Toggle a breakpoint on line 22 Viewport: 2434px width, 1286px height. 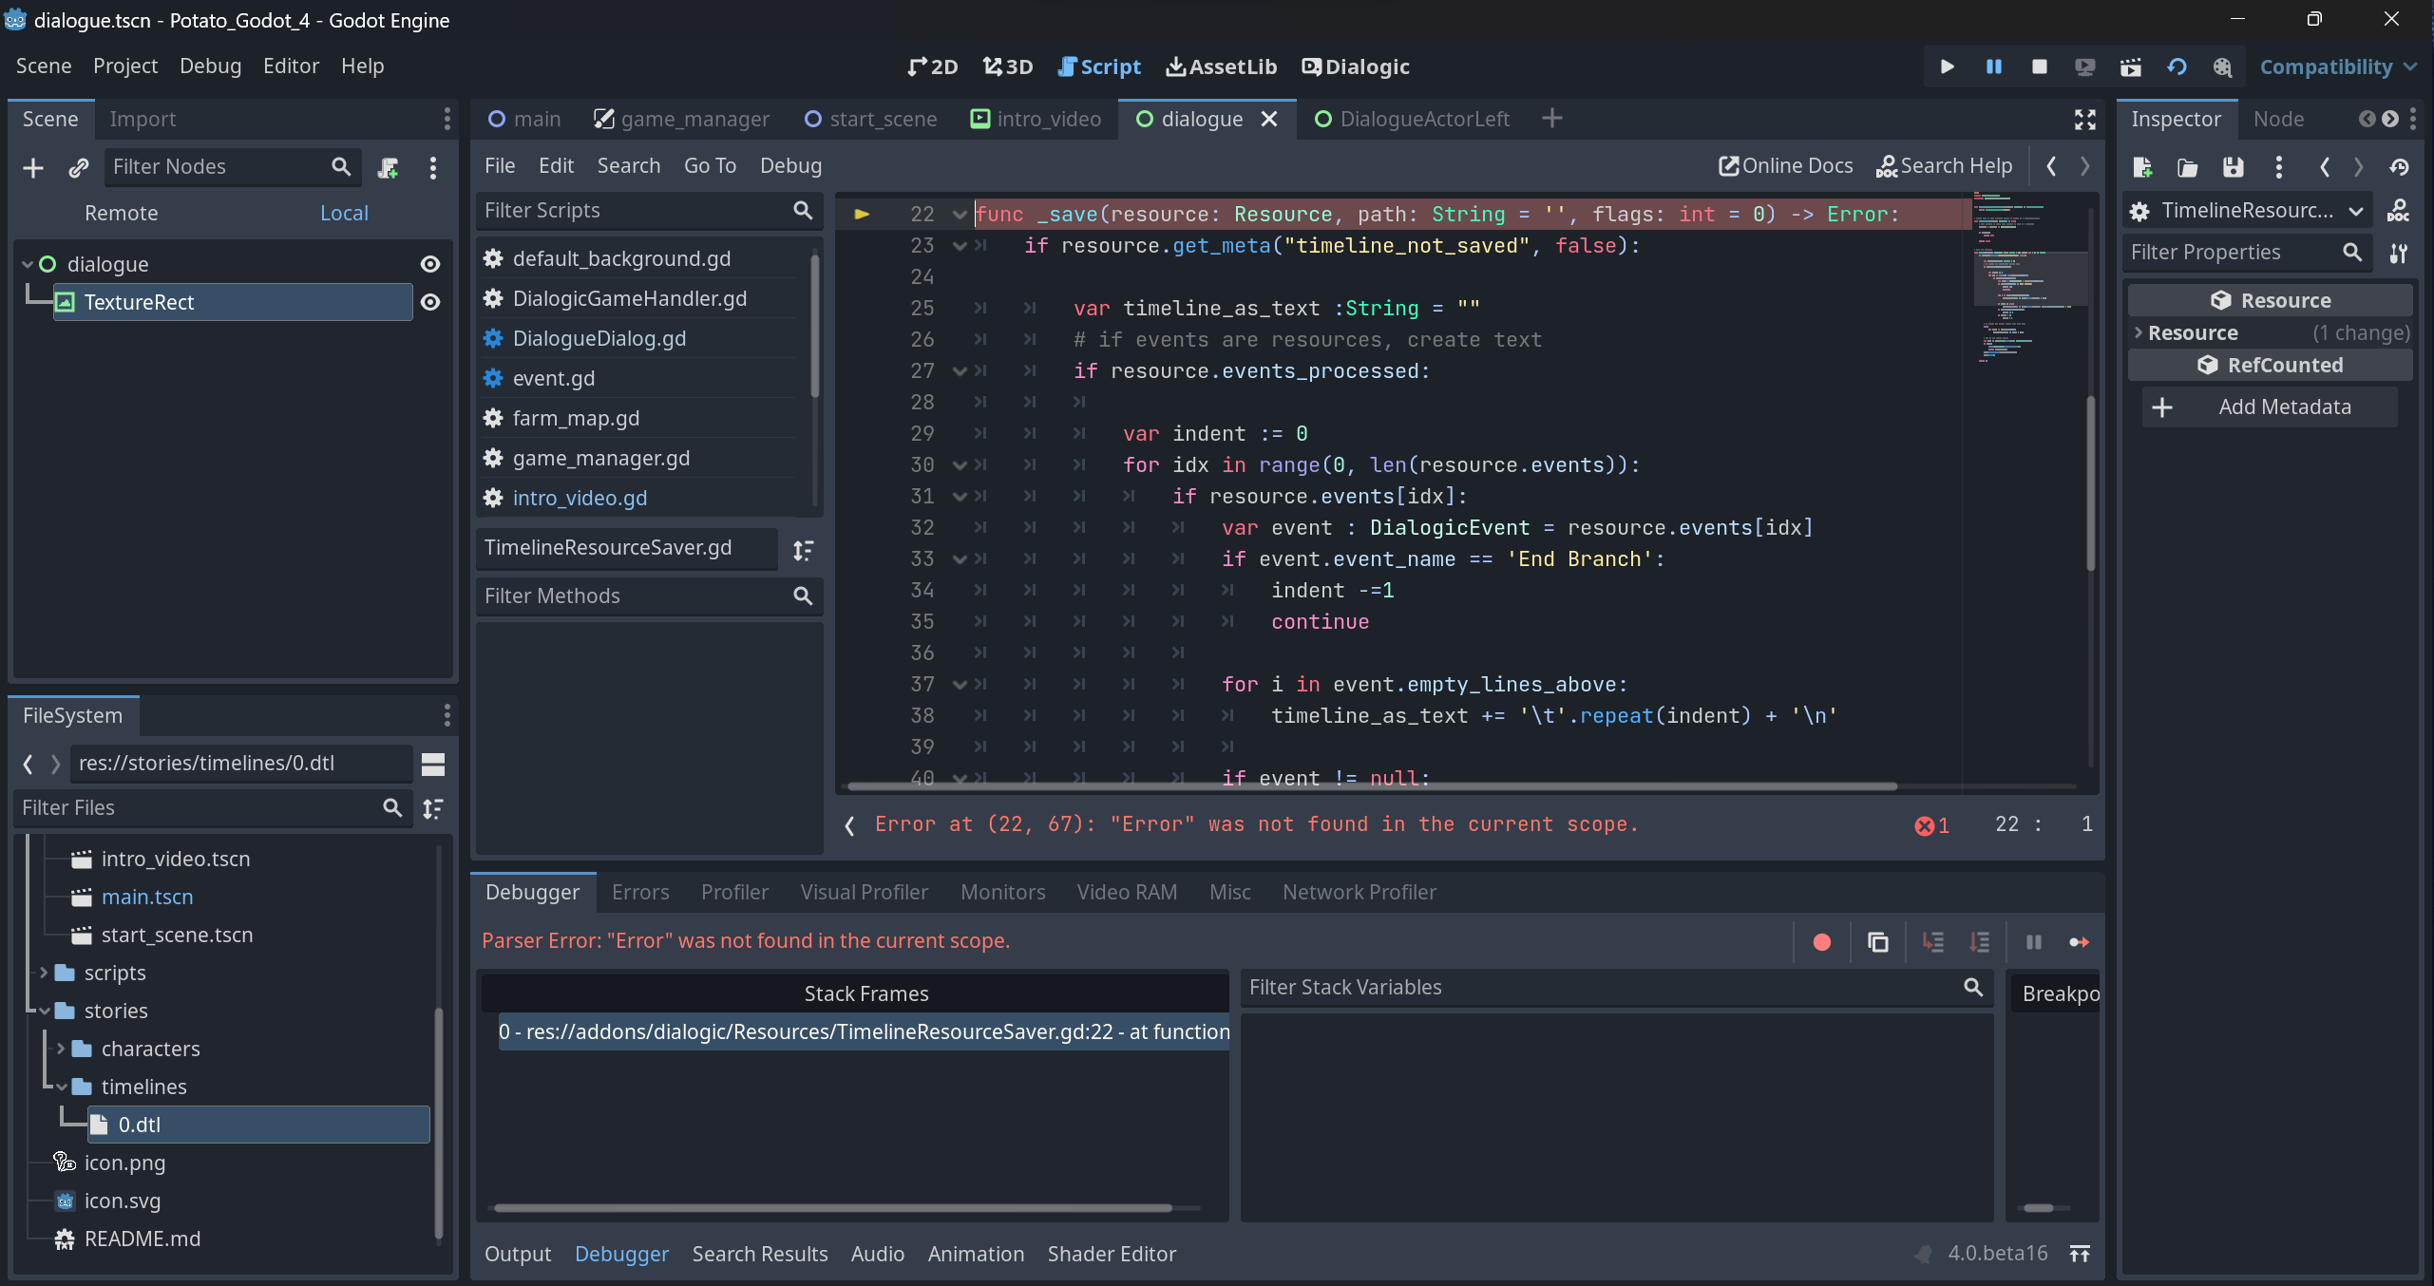click(861, 214)
